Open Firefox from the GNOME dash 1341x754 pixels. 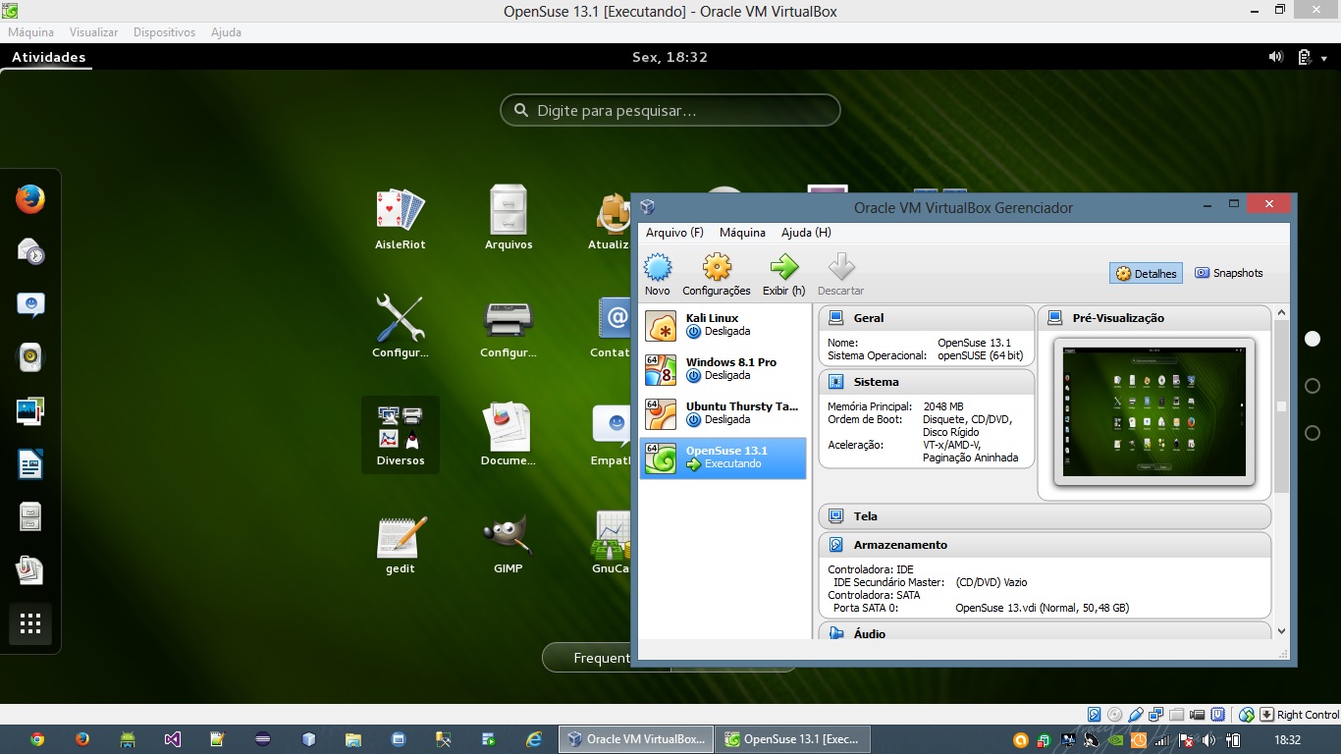tap(30, 199)
